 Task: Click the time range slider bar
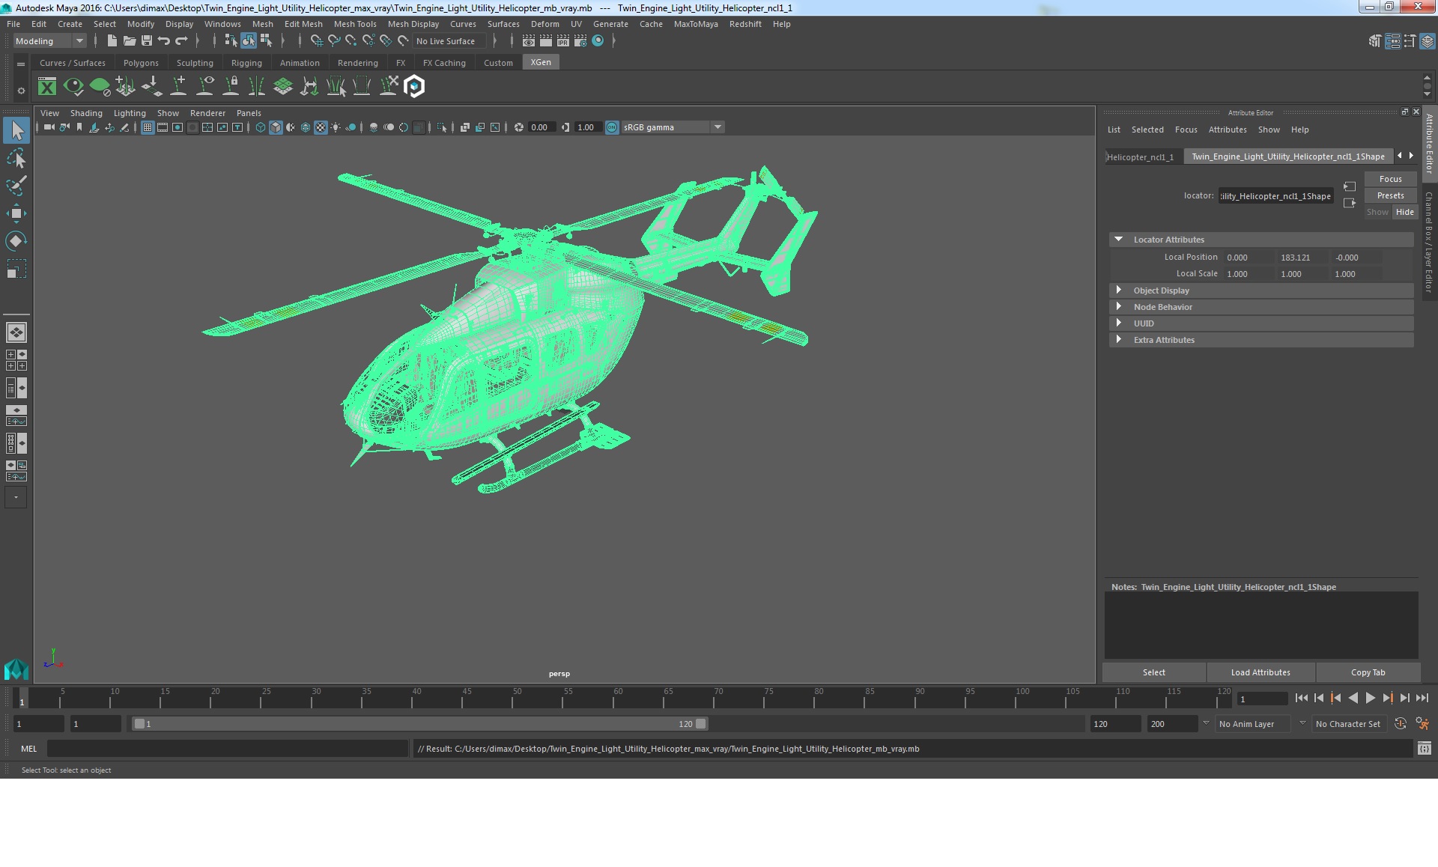(x=419, y=724)
